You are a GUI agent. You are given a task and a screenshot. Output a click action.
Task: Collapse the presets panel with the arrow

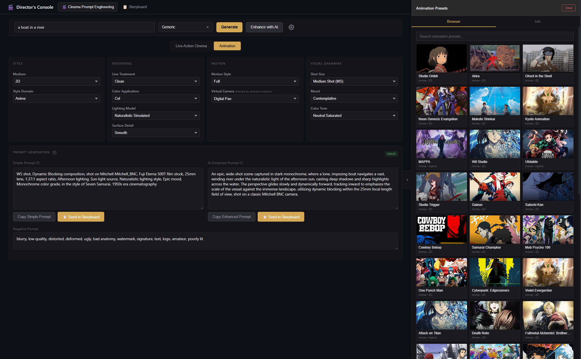coord(407,180)
